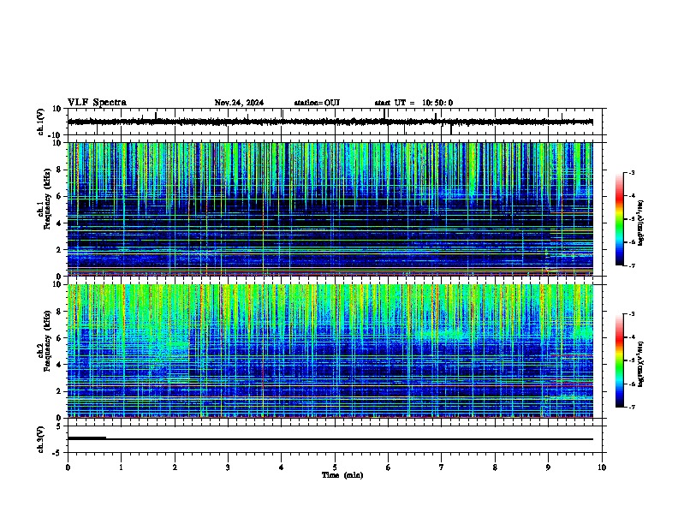This screenshot has height=524, width=678.
Task: Click the "VLF Spectra" title text
Action: click(x=97, y=103)
